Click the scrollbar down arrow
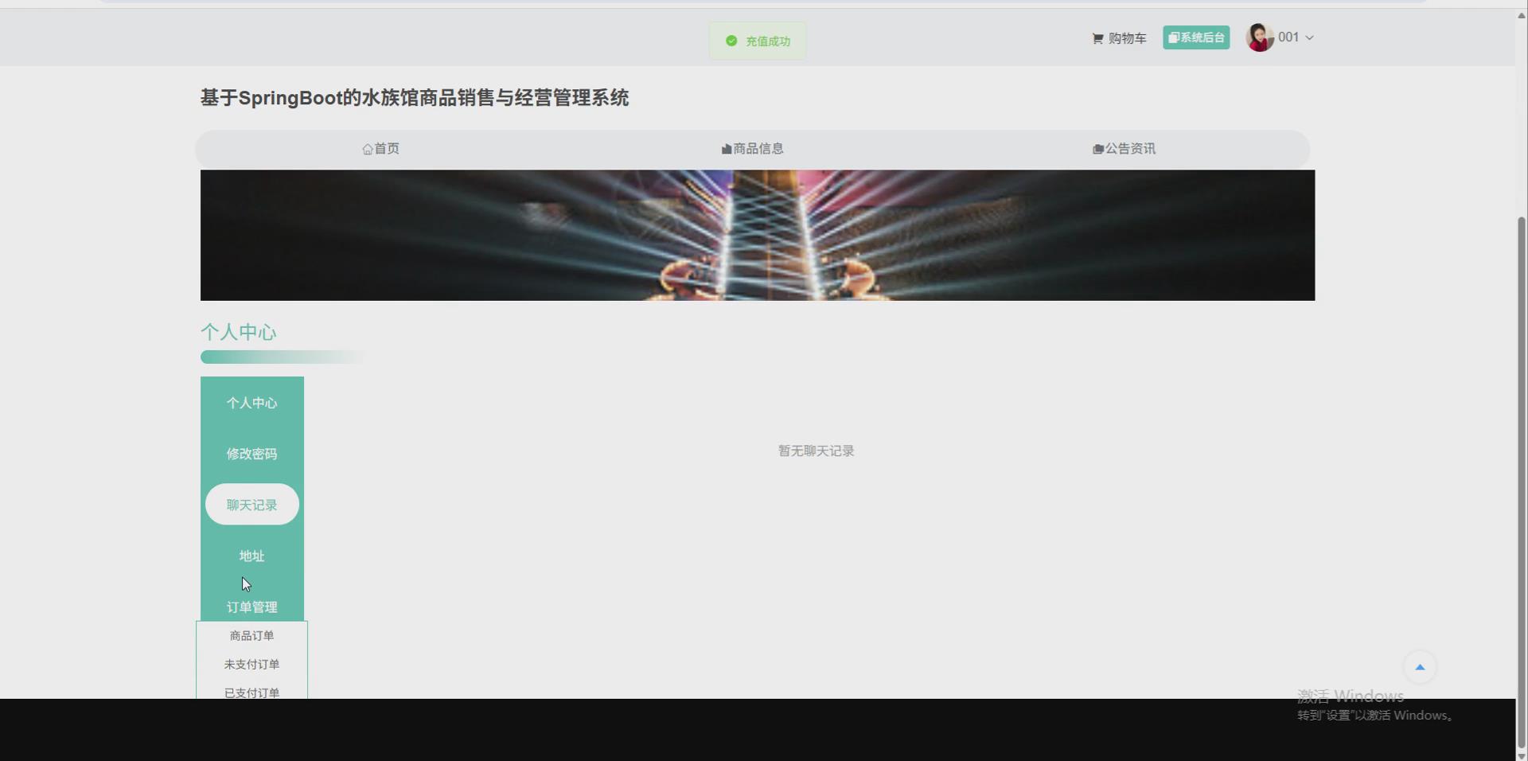The height and width of the screenshot is (761, 1528). [1522, 755]
